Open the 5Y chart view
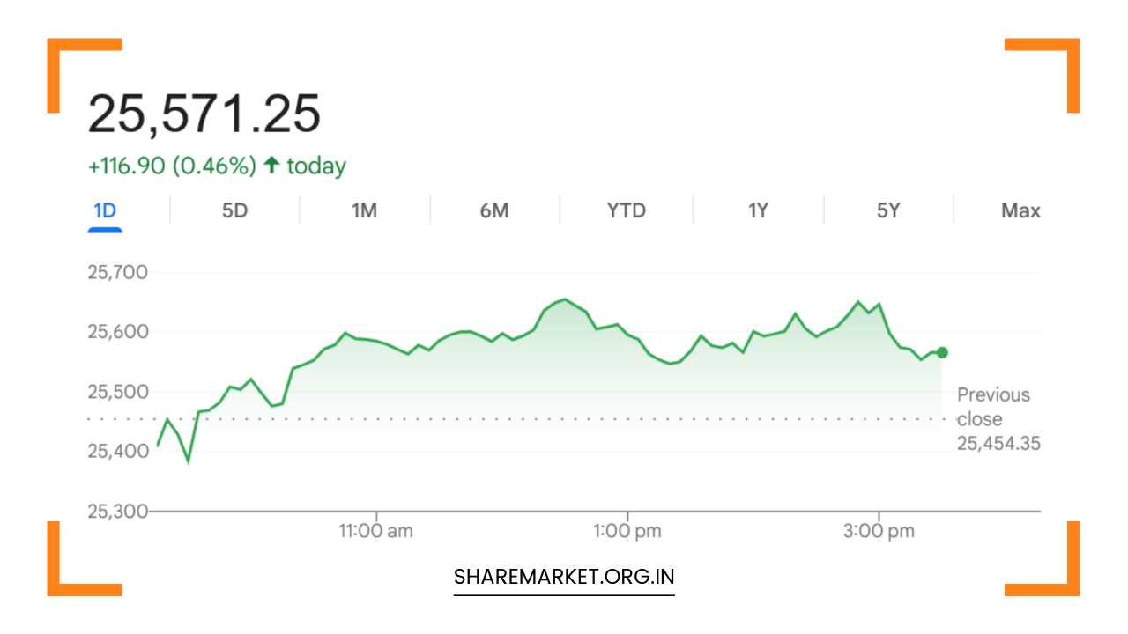The height and width of the screenshot is (634, 1128). click(x=887, y=210)
